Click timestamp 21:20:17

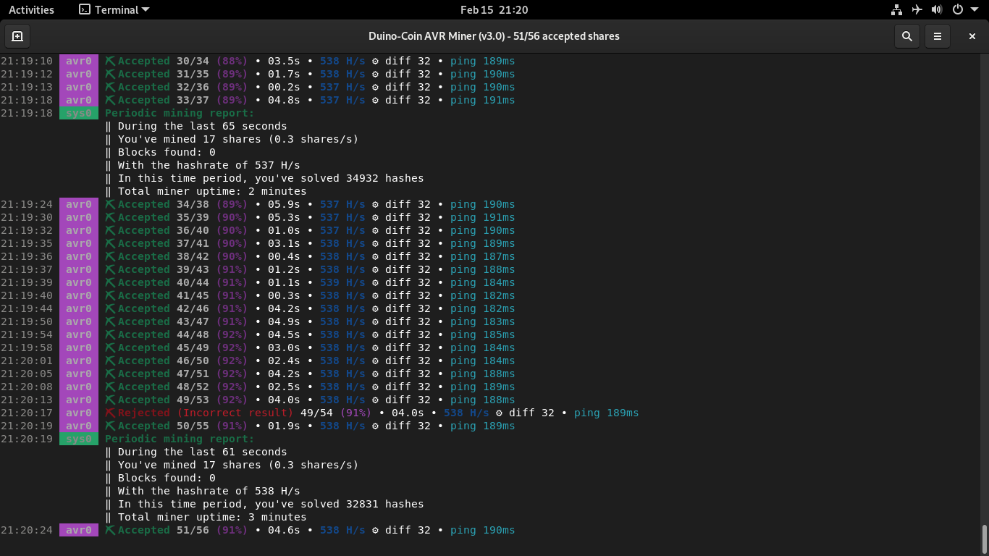pyautogui.click(x=27, y=413)
